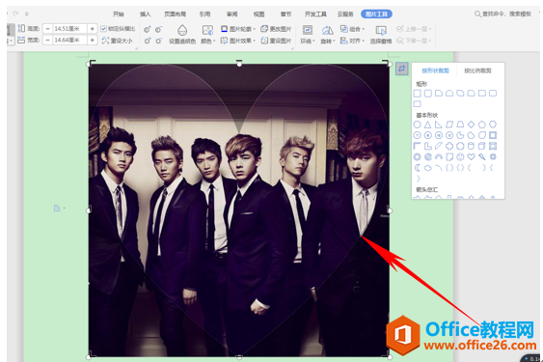Switch to the Cloud Services (云服务) tab
543x362 pixels.
tap(345, 14)
